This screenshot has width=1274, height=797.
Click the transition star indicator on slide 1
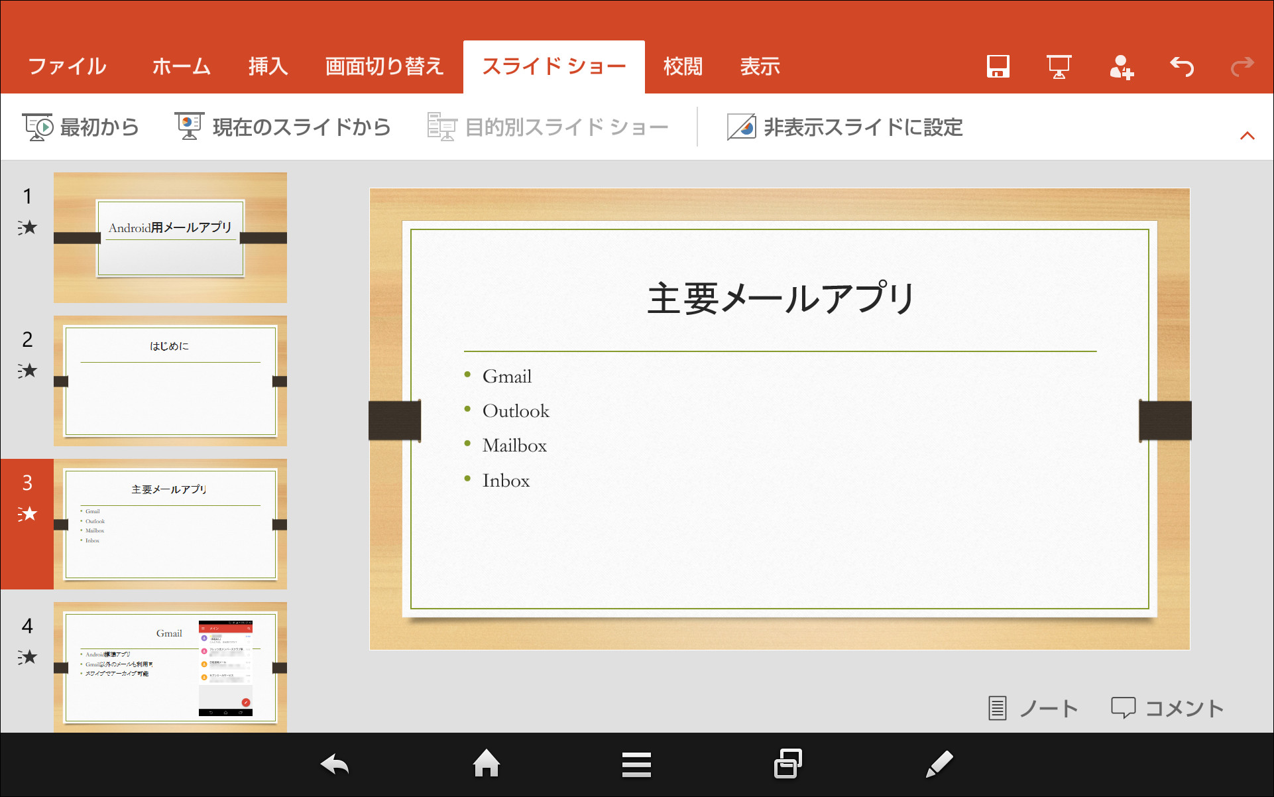coord(29,227)
